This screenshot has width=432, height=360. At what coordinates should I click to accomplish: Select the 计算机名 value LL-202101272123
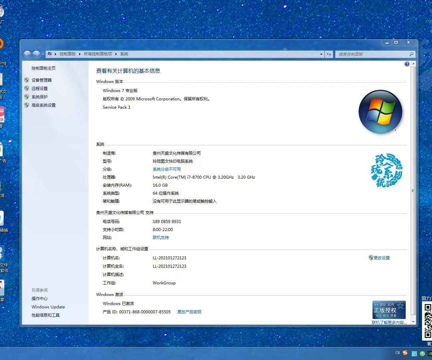click(169, 258)
